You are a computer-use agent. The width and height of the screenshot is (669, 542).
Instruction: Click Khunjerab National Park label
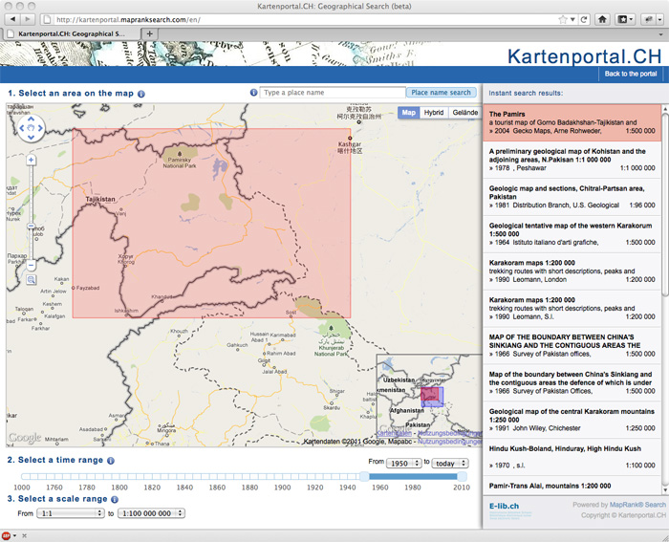pyautogui.click(x=331, y=351)
